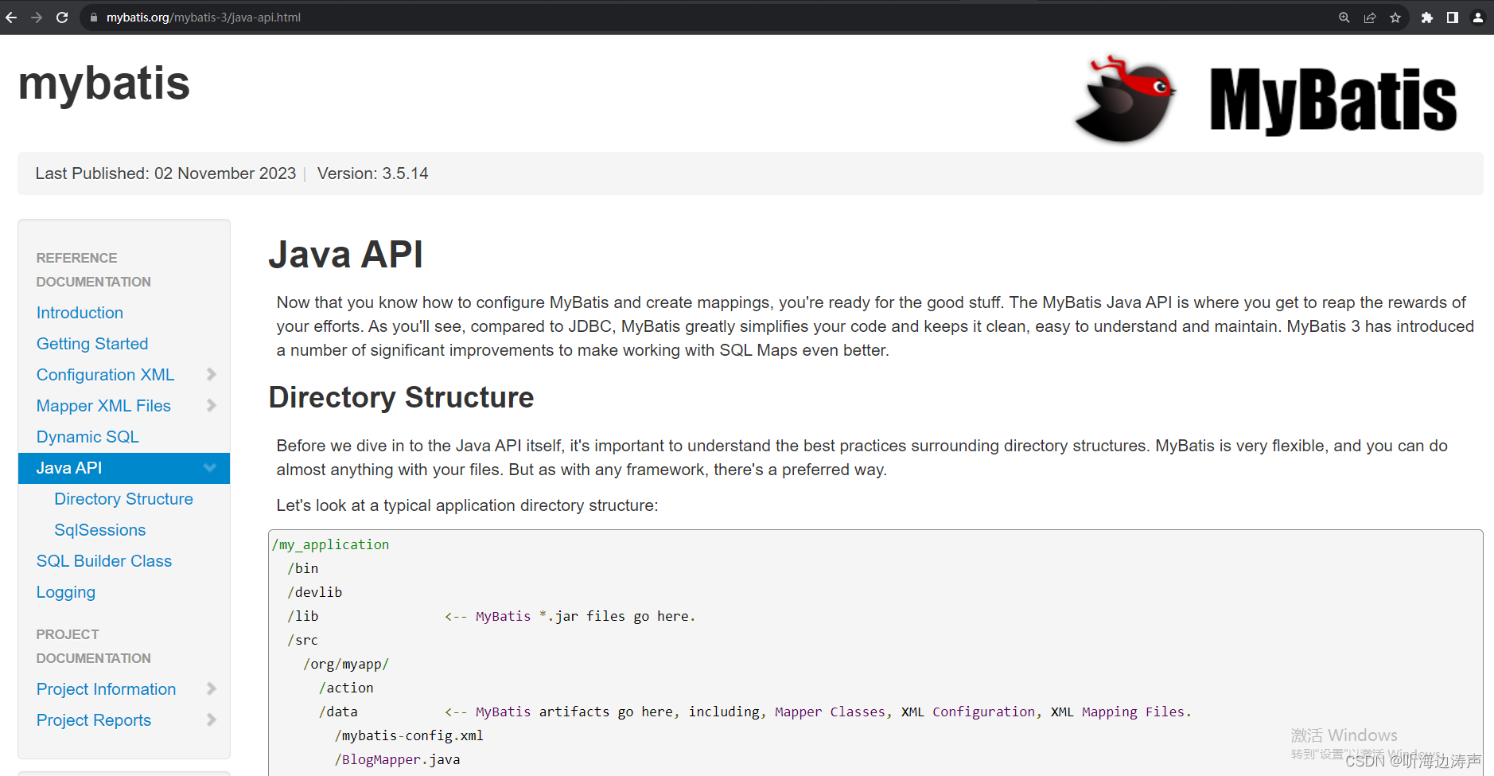Expand Configuration XML submenu chevron
This screenshot has width=1494, height=776.
pyautogui.click(x=212, y=374)
